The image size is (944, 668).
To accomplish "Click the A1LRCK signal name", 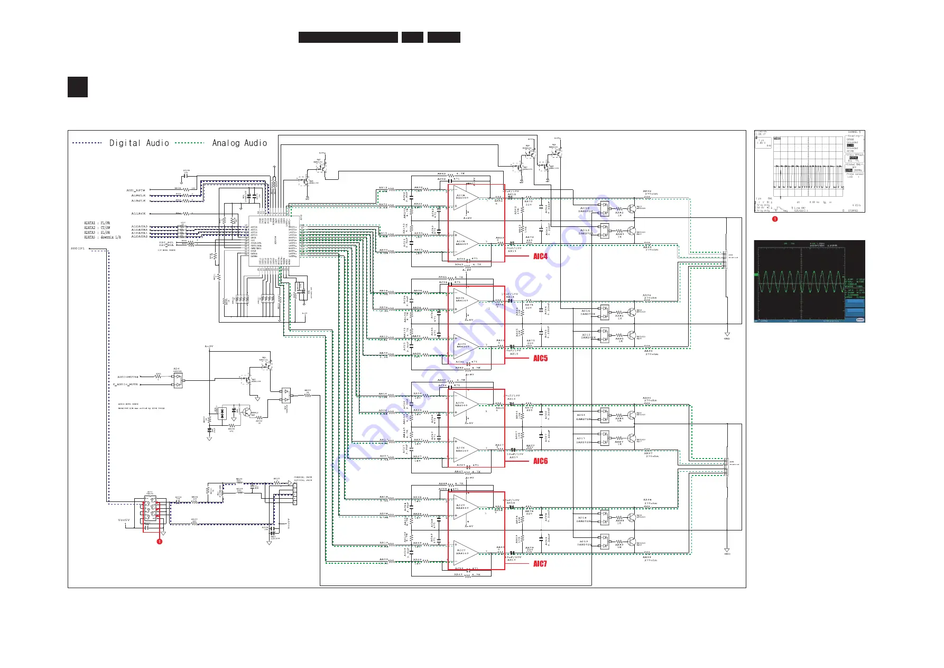I will tap(138, 214).
